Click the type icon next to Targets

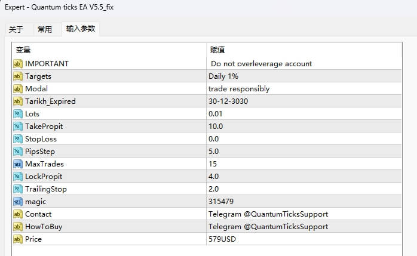pos(17,76)
